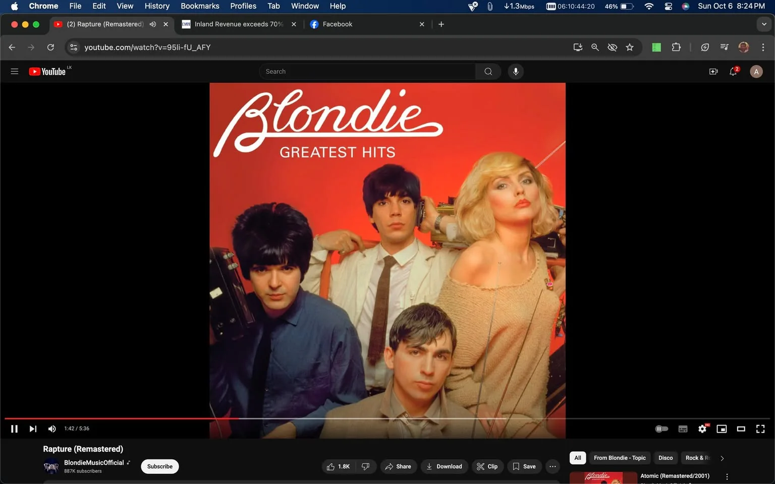Open the BlondieMusicOfficial channel name link
Viewport: 775px width, 484px height.
click(94, 462)
